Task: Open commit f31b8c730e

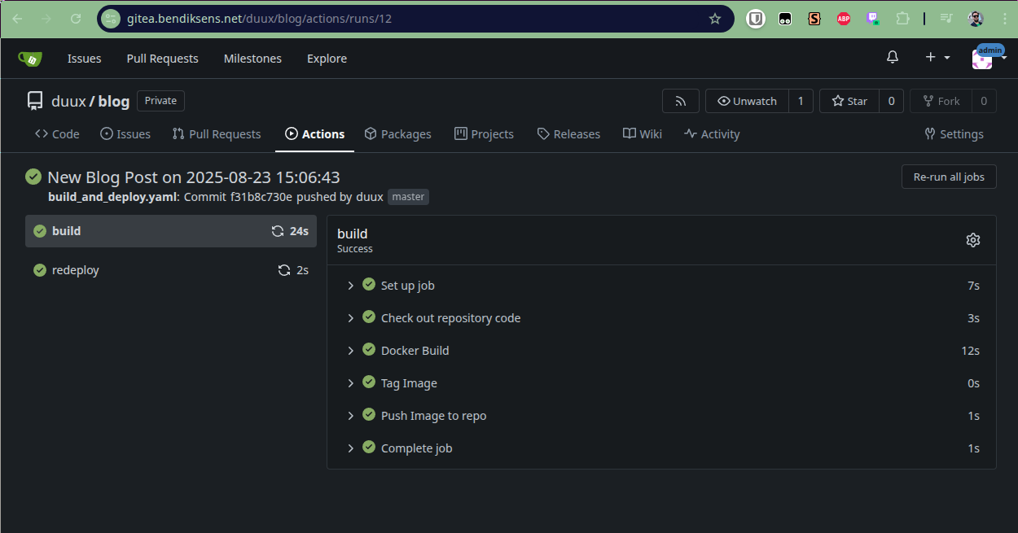Action: [x=260, y=197]
